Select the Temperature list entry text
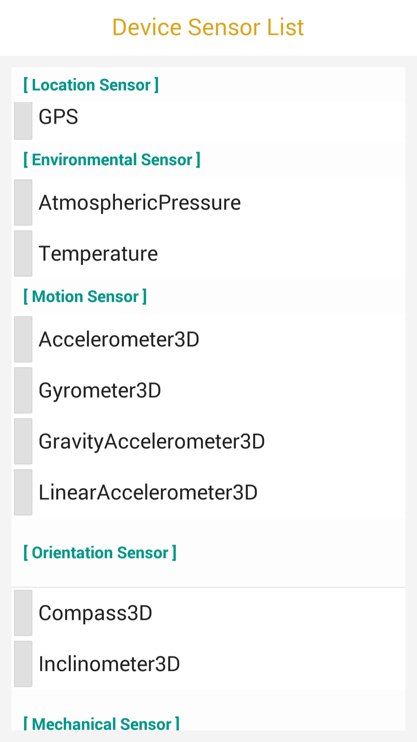The image size is (417, 742). 98,254
